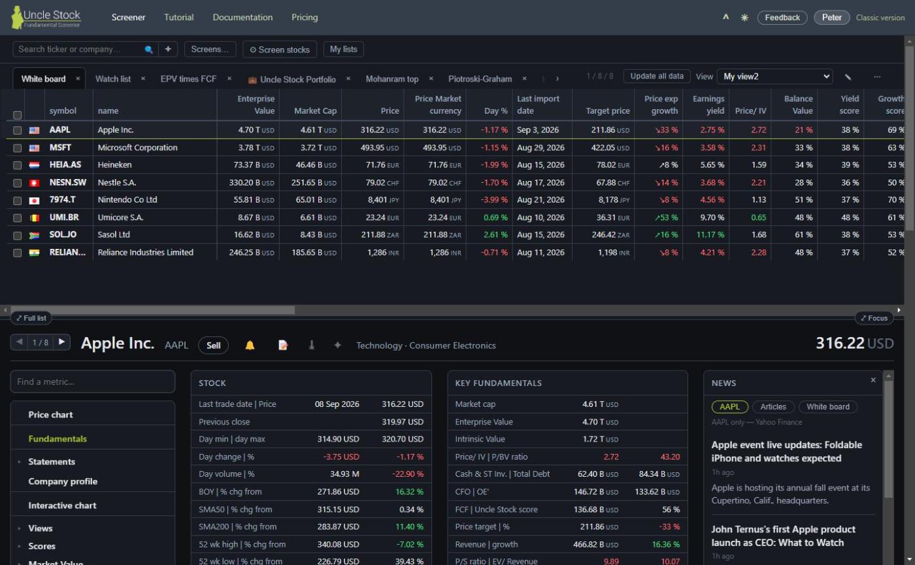
Task: Close the Uncle Stock Portfolio tab
Action: point(348,78)
